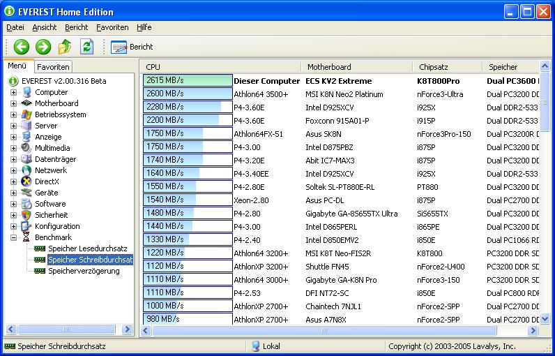Switch to the Favoriten tab
Screen dimensions: 555x356
pos(53,67)
